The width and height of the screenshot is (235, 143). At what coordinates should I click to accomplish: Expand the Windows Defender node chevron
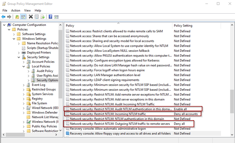coord(23,113)
